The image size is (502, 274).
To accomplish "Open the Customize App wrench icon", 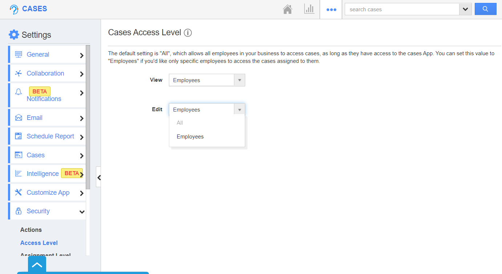I will point(18,192).
